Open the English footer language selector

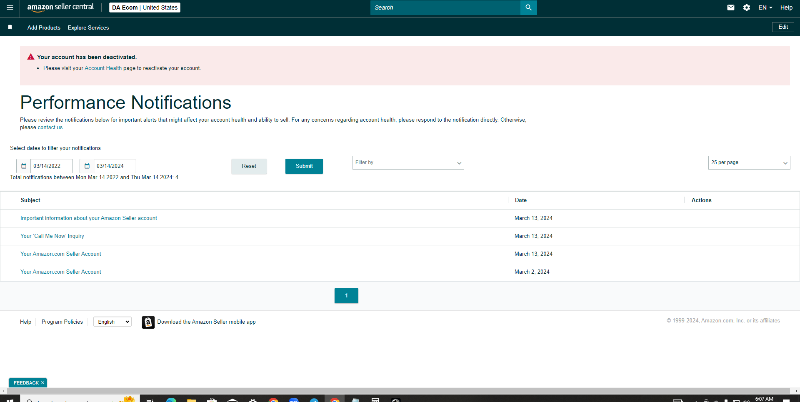pyautogui.click(x=112, y=322)
